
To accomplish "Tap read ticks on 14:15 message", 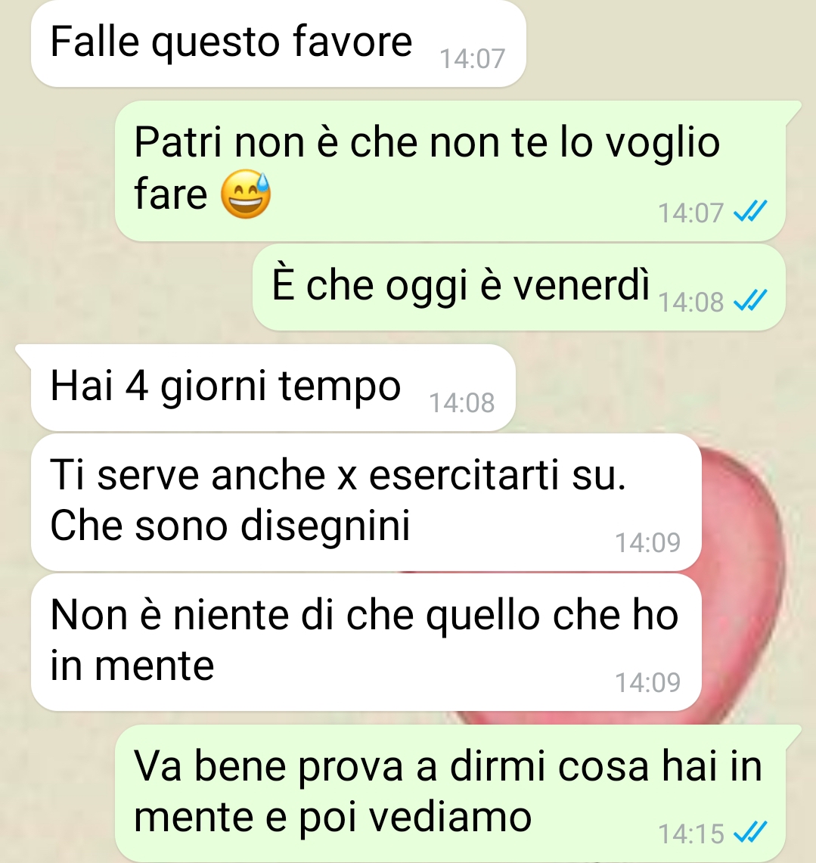I will pos(750,833).
